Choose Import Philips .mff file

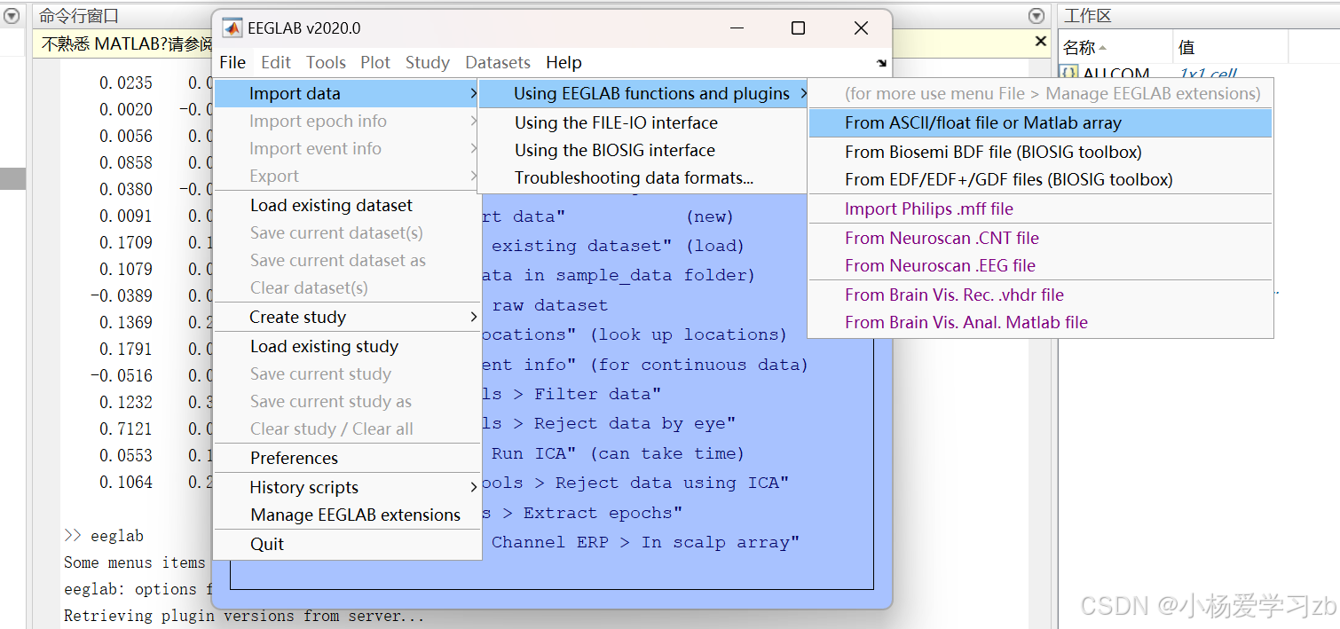[1040, 208]
